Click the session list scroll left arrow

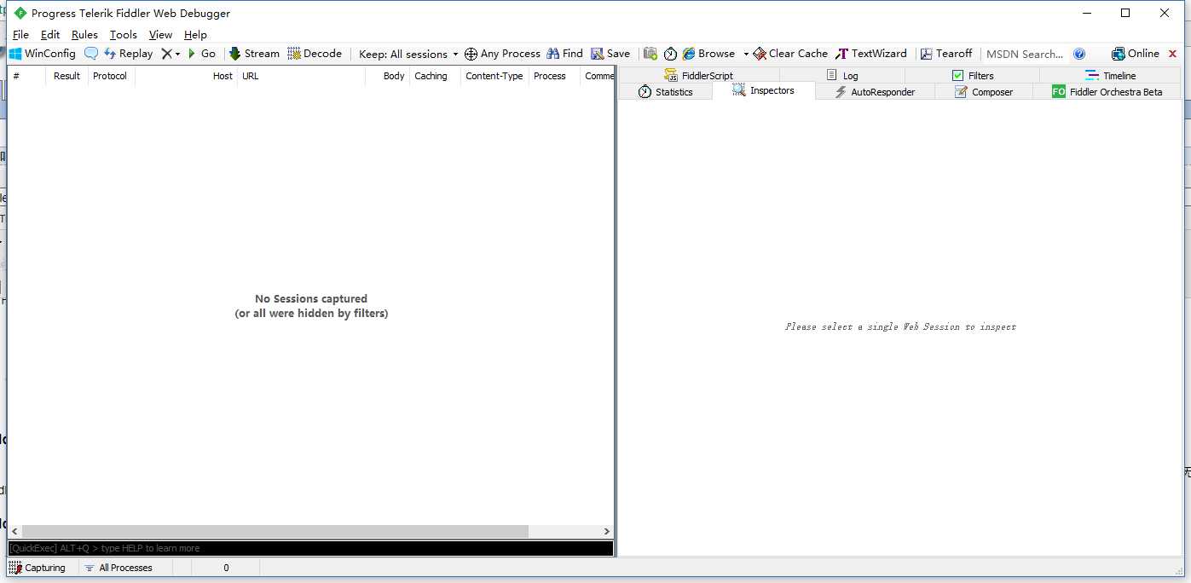(14, 531)
